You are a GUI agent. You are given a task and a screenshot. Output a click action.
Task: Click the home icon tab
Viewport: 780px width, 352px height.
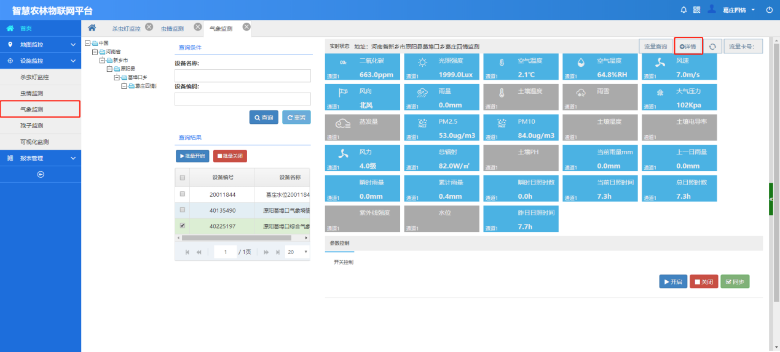tap(92, 28)
